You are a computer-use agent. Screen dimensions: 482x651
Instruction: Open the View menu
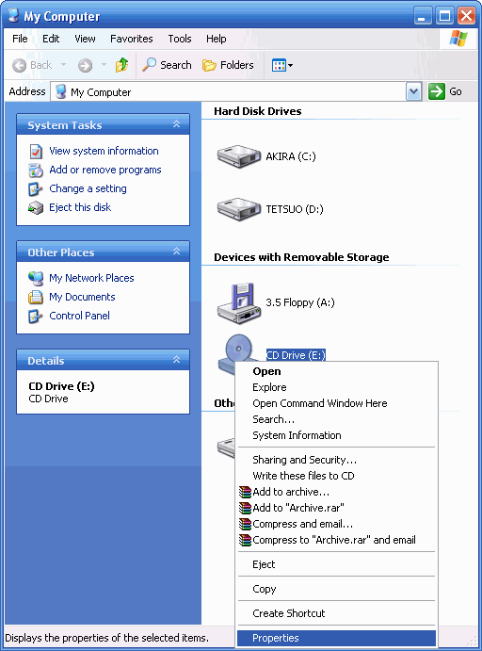click(85, 39)
